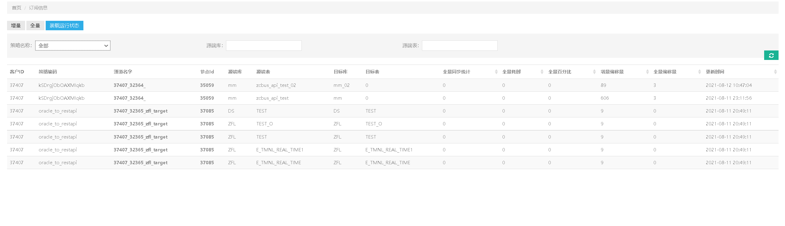The width and height of the screenshot is (785, 226).
Task: Switch to the 增量 tab
Action: pyautogui.click(x=16, y=26)
